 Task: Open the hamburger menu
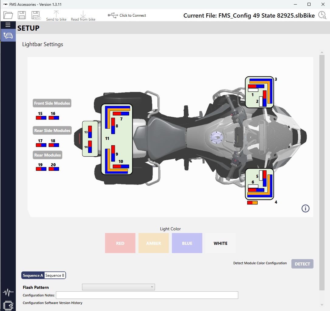tap(8, 25)
